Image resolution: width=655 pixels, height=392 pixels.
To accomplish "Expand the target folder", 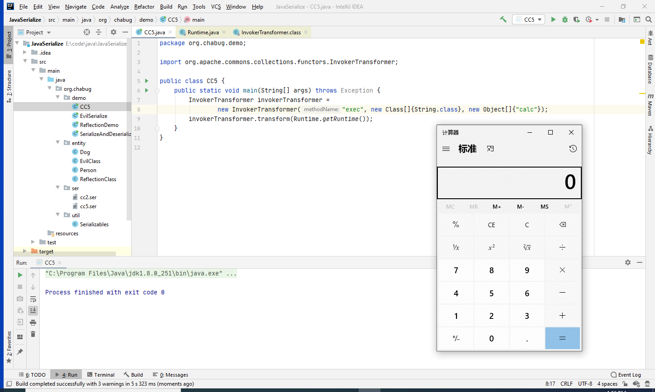I will [25, 251].
